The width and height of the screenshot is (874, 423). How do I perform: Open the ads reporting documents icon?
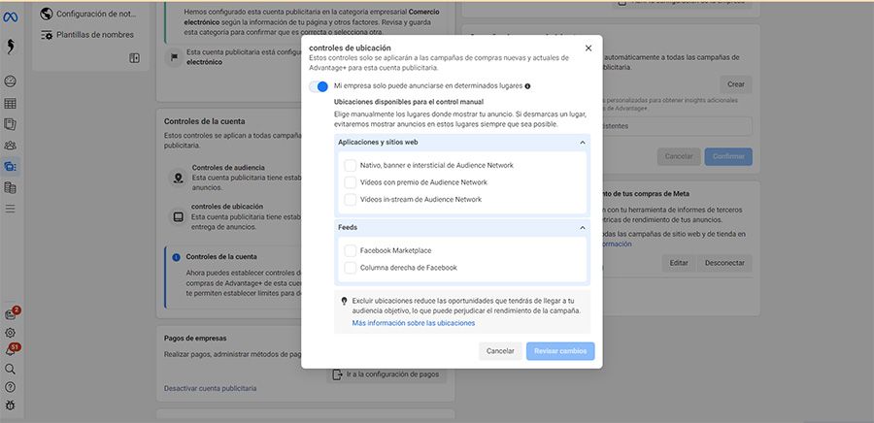pyautogui.click(x=10, y=124)
